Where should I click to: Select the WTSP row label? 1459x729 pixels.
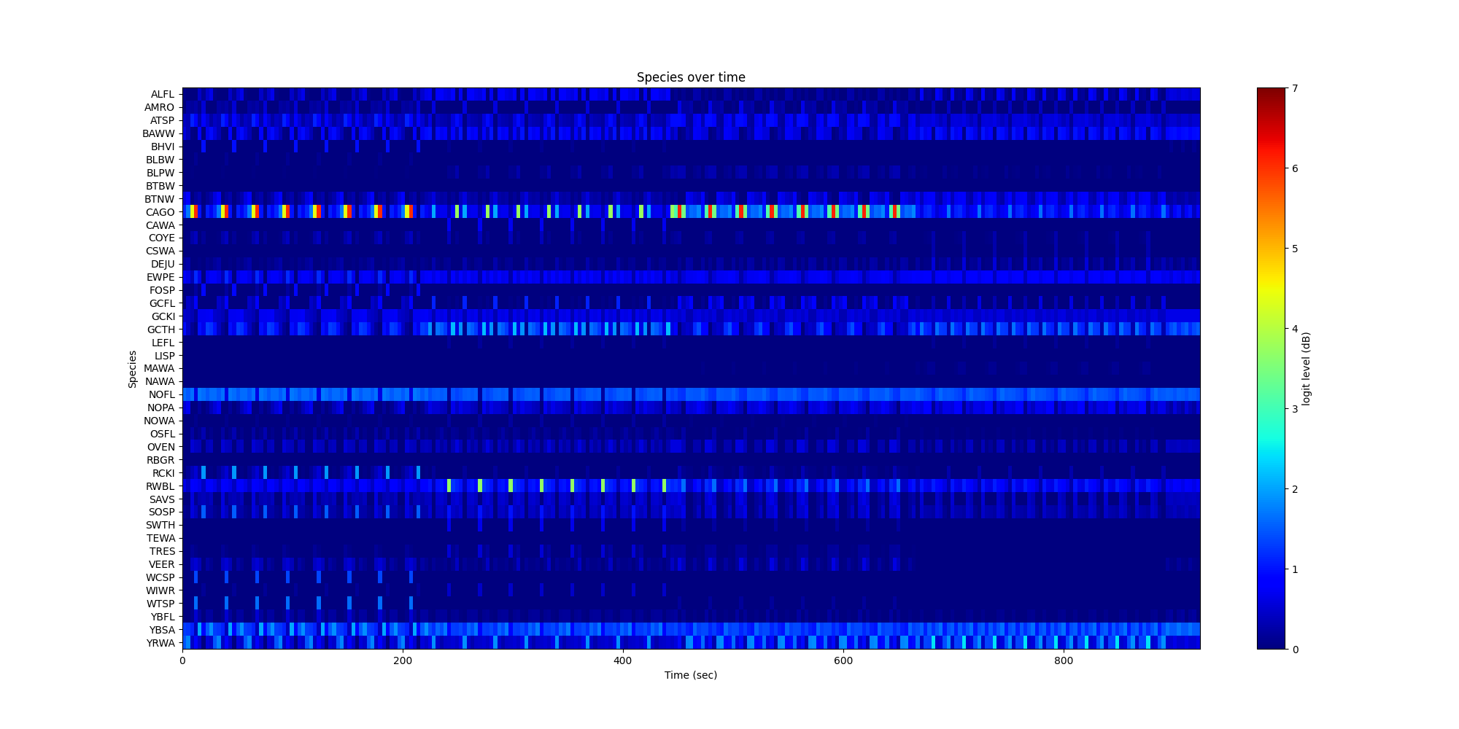click(160, 604)
